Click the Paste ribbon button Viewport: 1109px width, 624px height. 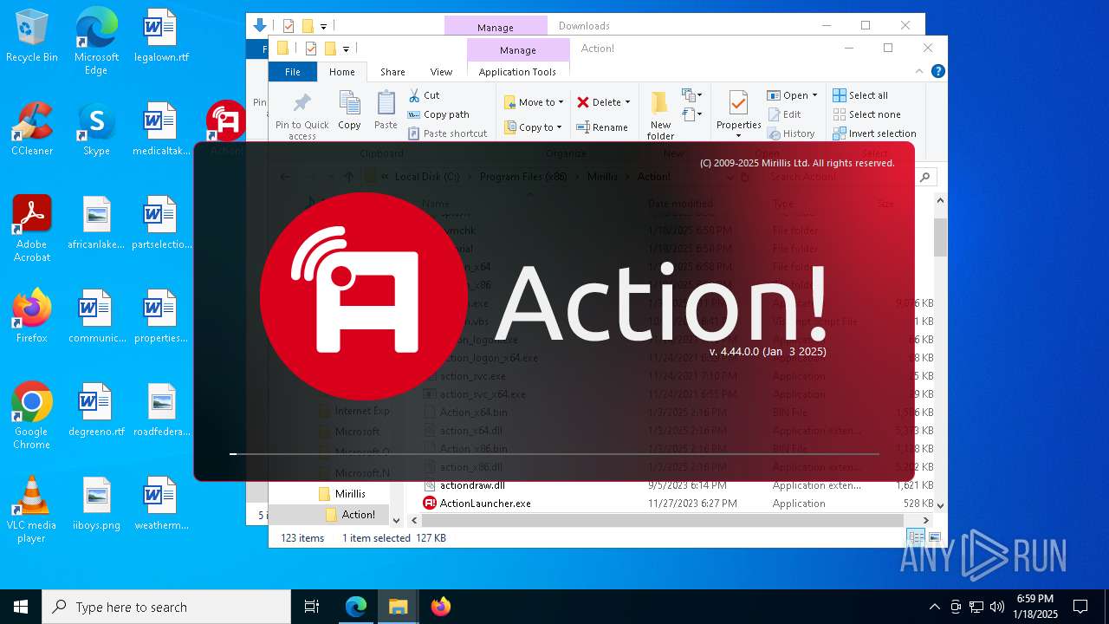point(386,111)
